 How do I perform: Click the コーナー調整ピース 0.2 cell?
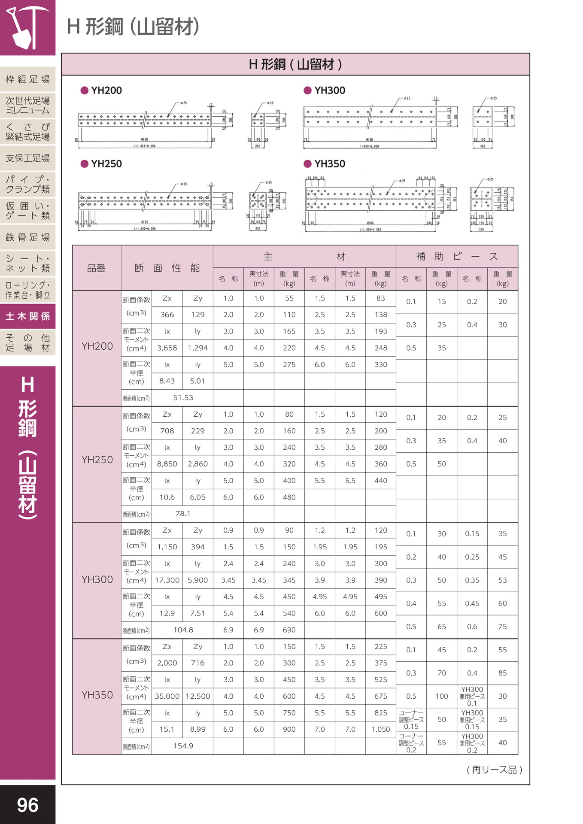(411, 743)
